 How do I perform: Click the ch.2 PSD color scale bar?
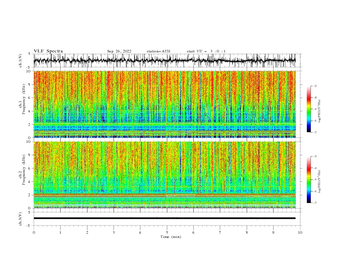click(309, 180)
